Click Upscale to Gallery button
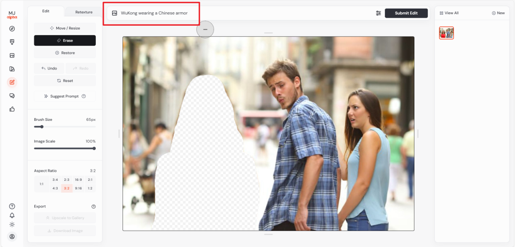 point(65,218)
